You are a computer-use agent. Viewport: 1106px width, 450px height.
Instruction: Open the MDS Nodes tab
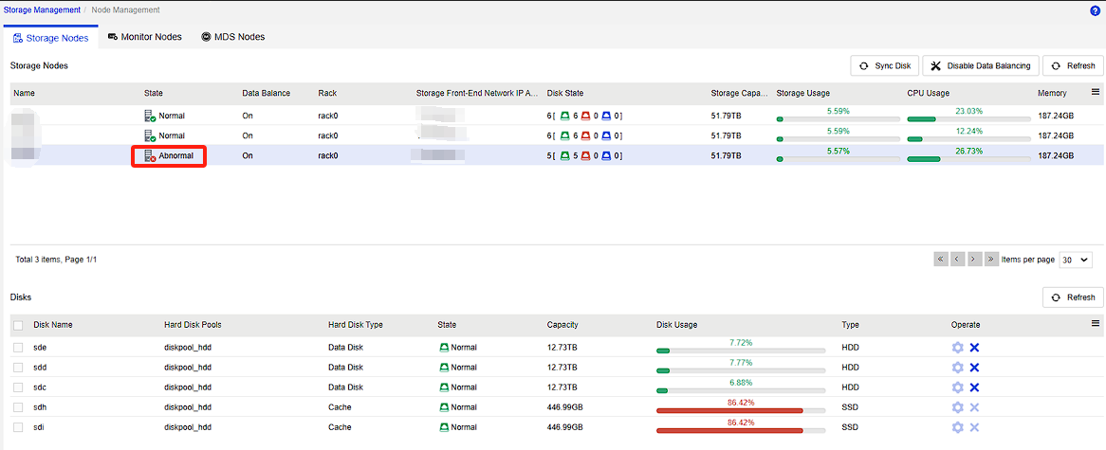(x=232, y=37)
